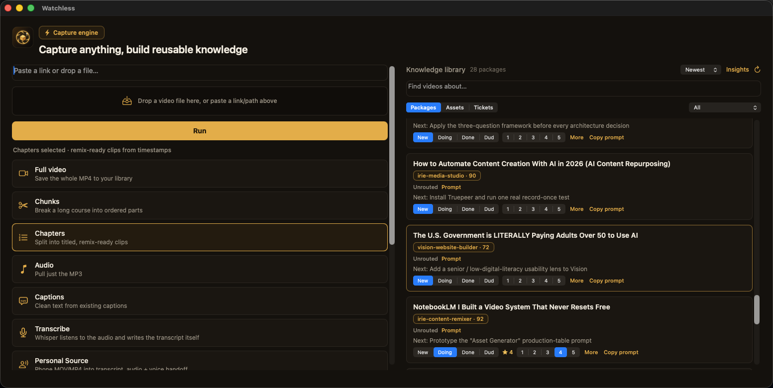Viewport: 773px width, 388px height.
Task: Click the lightning bolt in Capture engine badge
Action: [47, 33]
